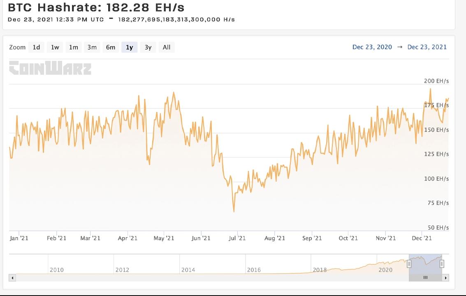Click the Mar '21 axis label
The width and height of the screenshot is (466, 296).
click(90, 238)
